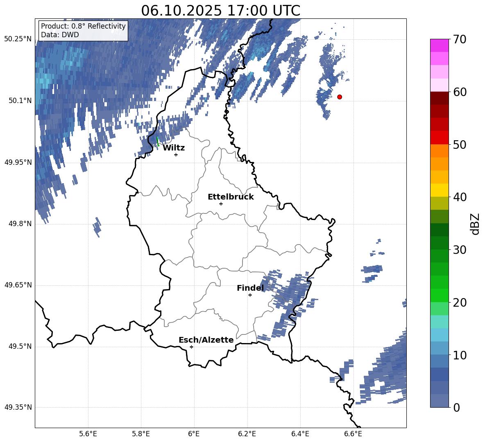This screenshot has height=442, width=485.
Task: Click the 5.6°E longitude label
Action: (88, 434)
